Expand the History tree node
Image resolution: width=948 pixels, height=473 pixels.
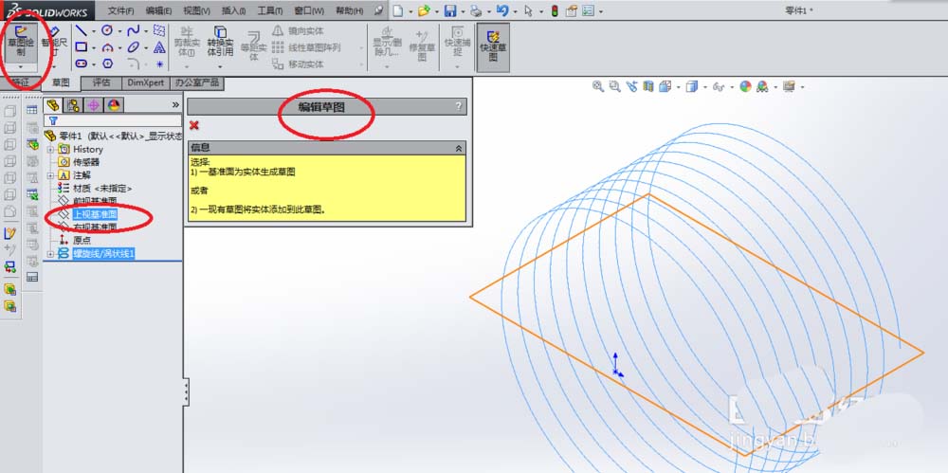click(50, 150)
